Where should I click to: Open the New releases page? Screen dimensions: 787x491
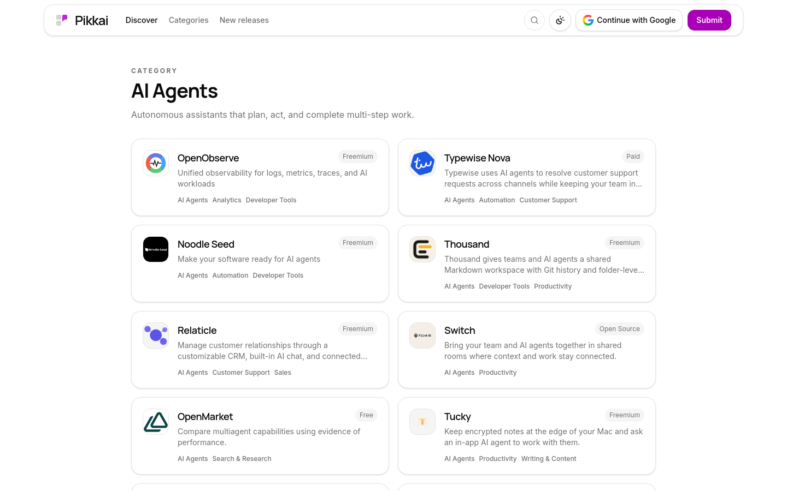click(x=244, y=20)
